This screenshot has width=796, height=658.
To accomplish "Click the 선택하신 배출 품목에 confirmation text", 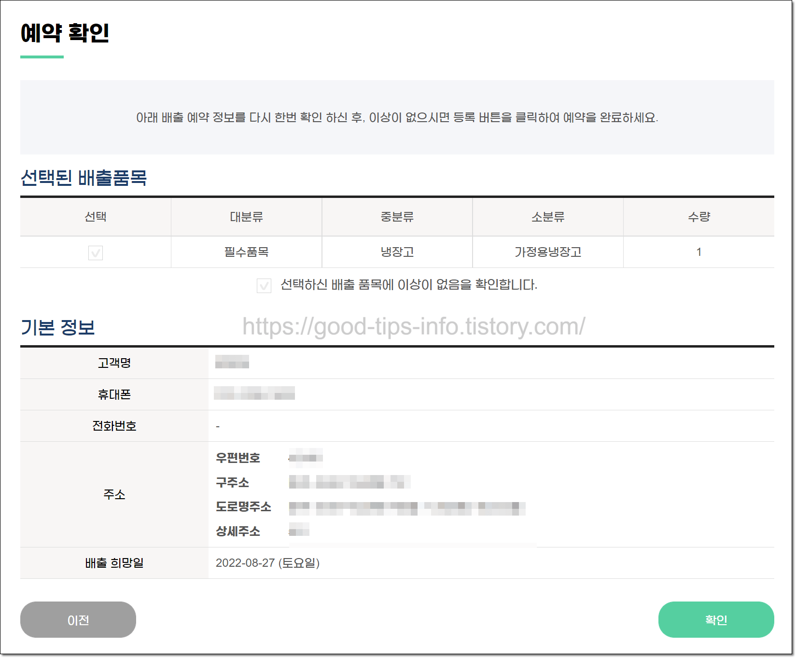I will 409,285.
